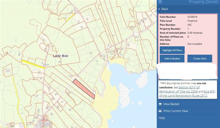Open the hamburger menu icon

[x=160, y=2]
